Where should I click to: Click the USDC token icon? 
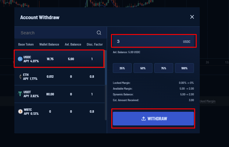click(20, 59)
